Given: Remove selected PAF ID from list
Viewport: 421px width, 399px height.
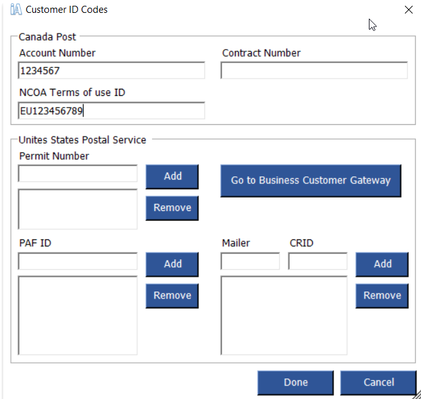Looking at the screenshot, I should point(172,295).
